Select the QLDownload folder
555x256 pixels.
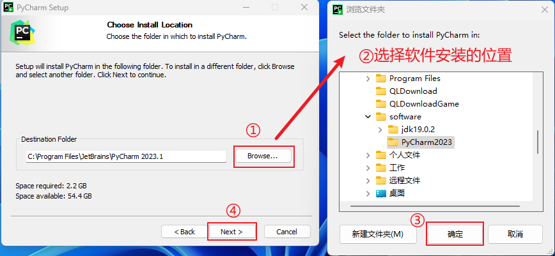point(407,91)
